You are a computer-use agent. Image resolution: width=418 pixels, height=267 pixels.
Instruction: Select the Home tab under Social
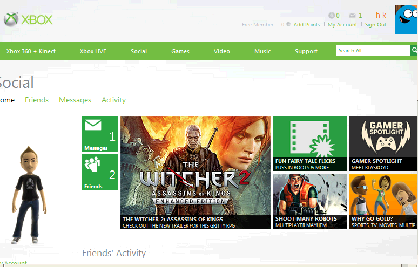point(7,100)
